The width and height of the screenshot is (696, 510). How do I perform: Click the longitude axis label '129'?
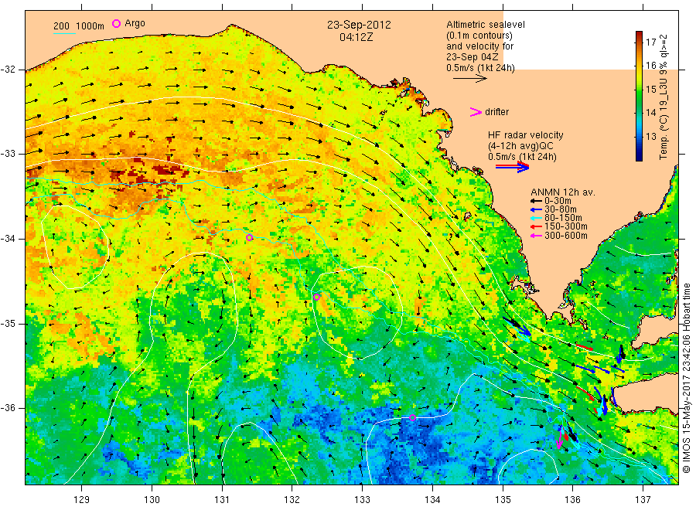pos(82,500)
